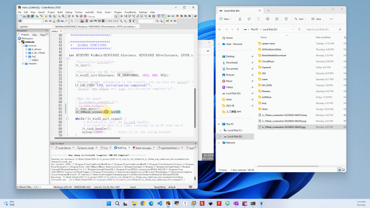Click the editor horizontal scrollbar thumb
The width and height of the screenshot is (370, 208).
click(x=87, y=138)
